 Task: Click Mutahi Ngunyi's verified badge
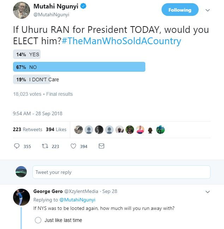pyautogui.click(x=84, y=6)
